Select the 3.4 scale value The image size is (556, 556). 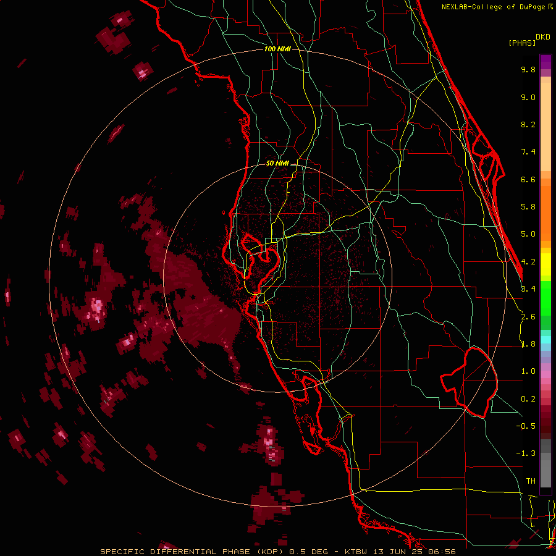click(528, 289)
